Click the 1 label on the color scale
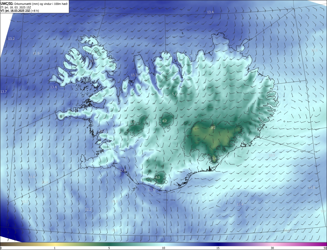 point(55,248)
